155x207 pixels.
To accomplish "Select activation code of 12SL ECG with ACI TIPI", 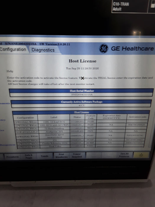I will tap(136, 124).
